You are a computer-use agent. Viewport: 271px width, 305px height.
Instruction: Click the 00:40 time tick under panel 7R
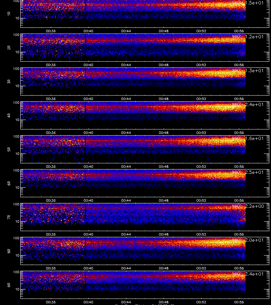tap(88, 234)
